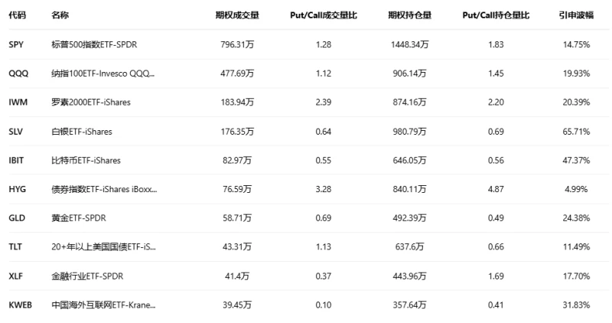Click 比特币ETF-iShares fund name
Image resolution: width=612 pixels, height=323 pixels.
coord(85,160)
